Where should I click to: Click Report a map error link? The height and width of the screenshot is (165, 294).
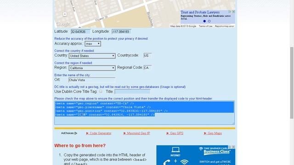[x=225, y=26]
